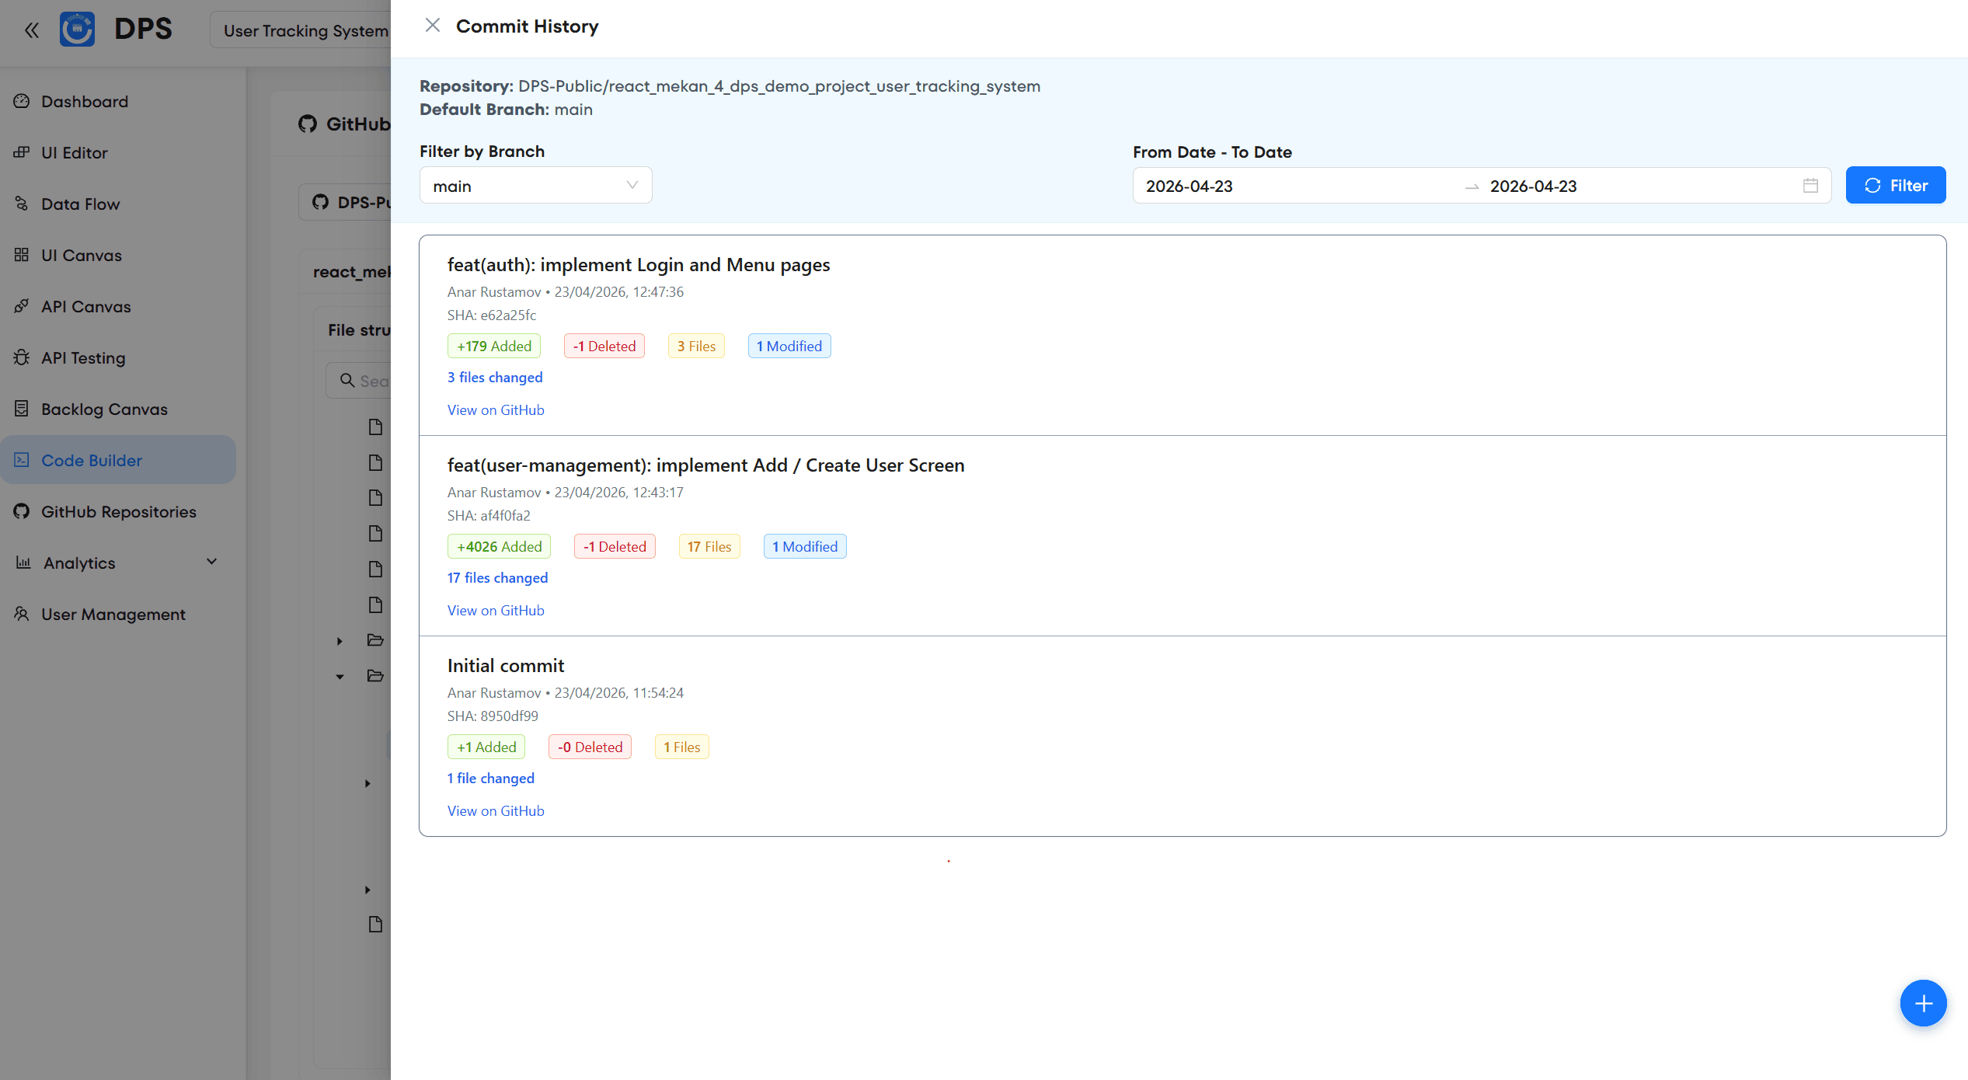Screen dimensions: 1968x1080
Task: Click the Analytics bar chart icon
Action: [23, 563]
